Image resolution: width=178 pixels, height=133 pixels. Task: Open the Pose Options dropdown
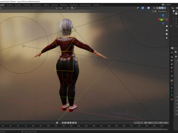pyautogui.click(x=163, y=11)
